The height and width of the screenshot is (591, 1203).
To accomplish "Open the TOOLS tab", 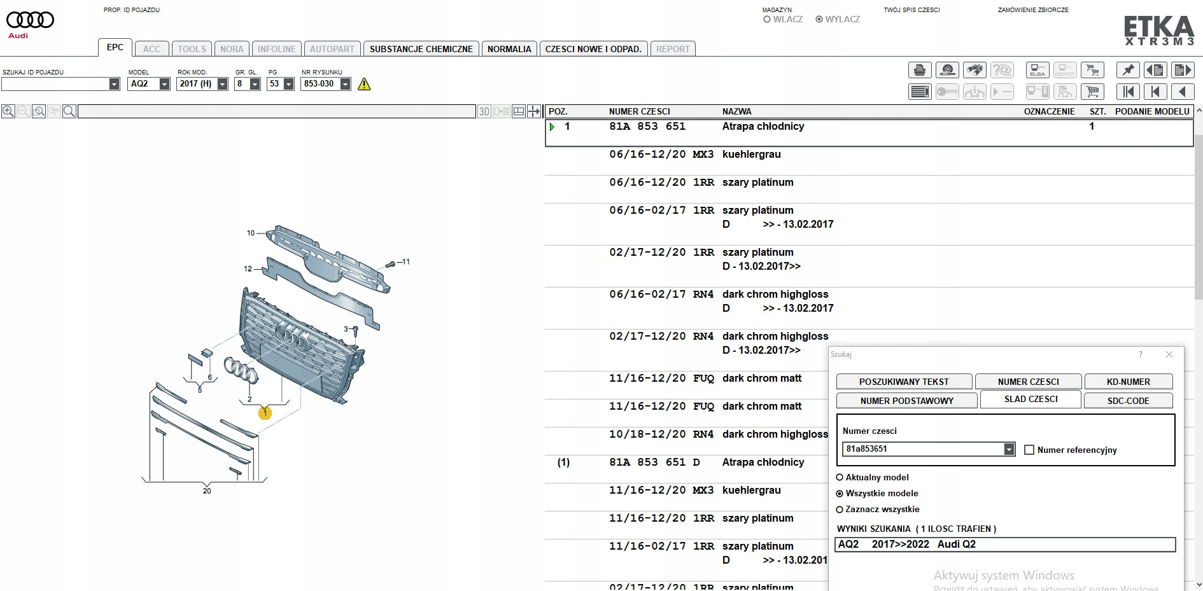I will (192, 49).
